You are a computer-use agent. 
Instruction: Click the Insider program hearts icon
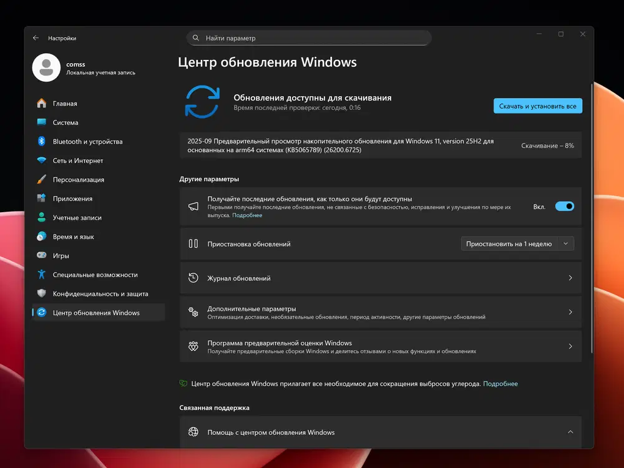tap(193, 346)
